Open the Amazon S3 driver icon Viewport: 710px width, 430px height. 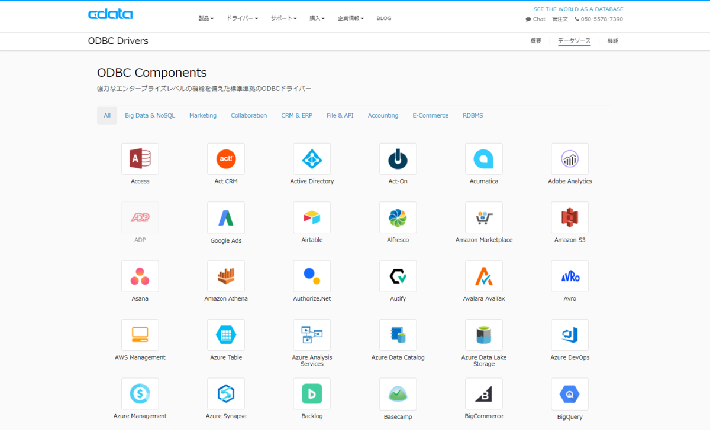pos(570,218)
